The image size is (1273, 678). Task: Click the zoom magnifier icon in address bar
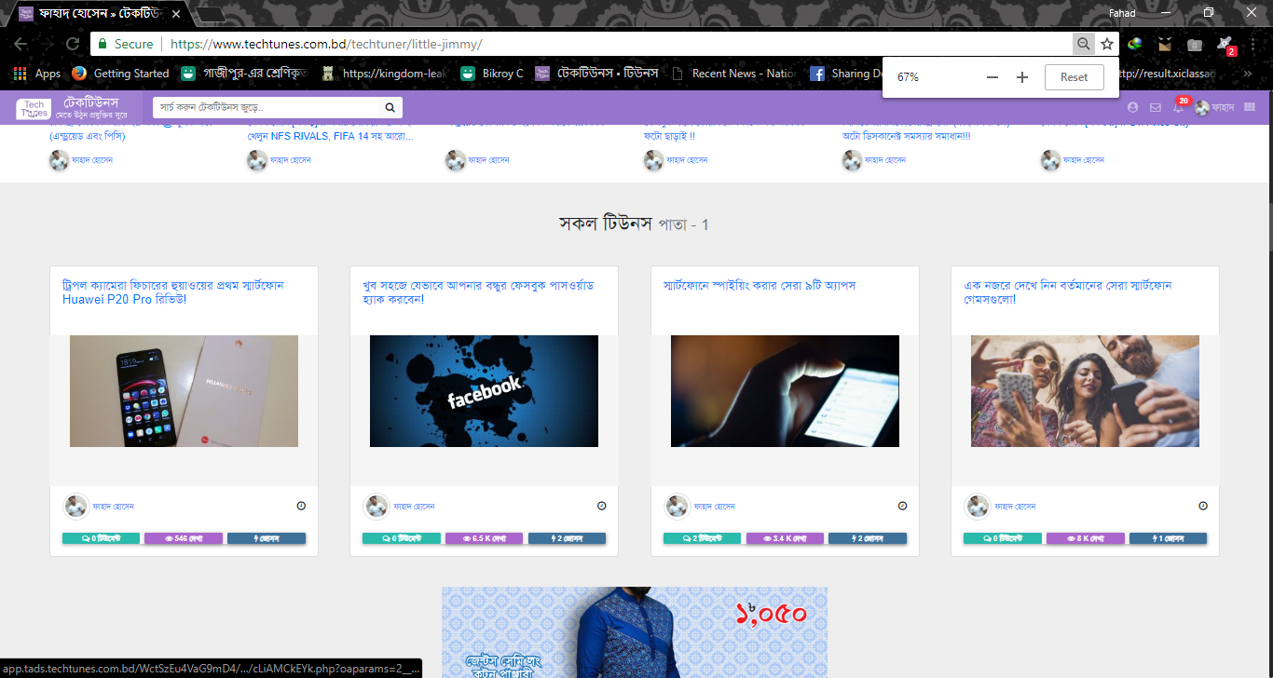pos(1083,44)
